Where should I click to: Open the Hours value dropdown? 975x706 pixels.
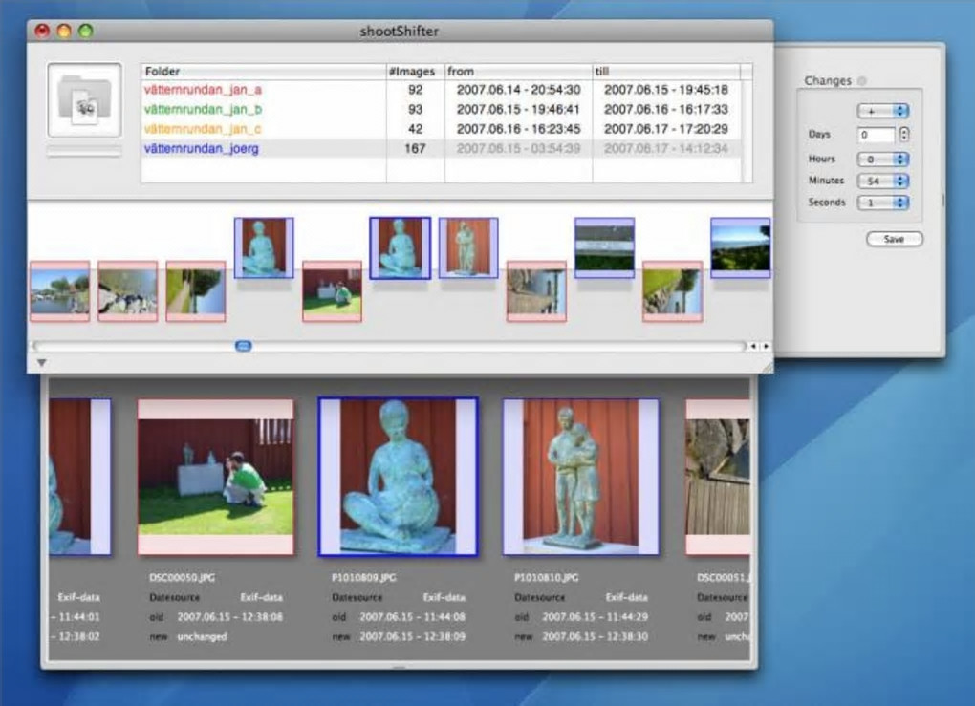coord(883,160)
